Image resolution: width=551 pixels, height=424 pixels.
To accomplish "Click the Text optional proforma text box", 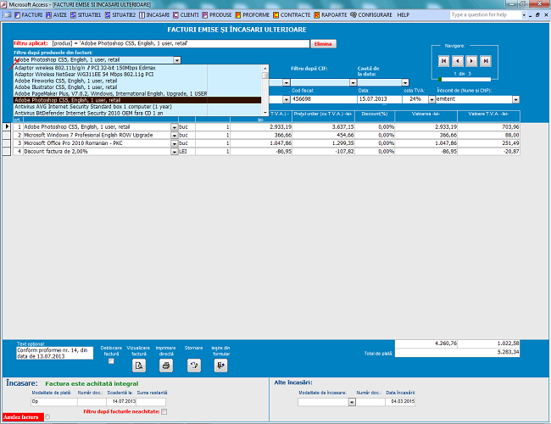I will tap(55, 353).
